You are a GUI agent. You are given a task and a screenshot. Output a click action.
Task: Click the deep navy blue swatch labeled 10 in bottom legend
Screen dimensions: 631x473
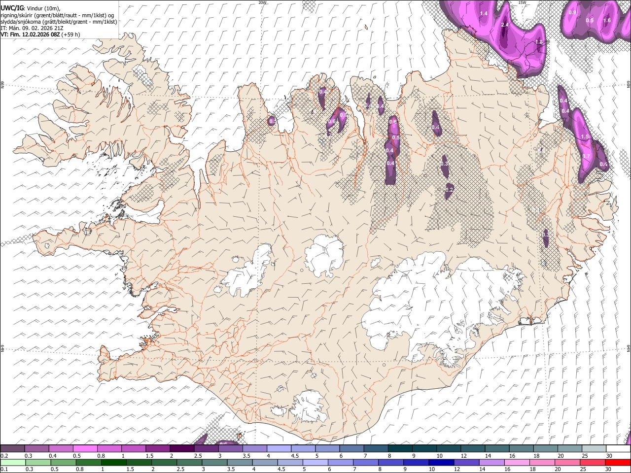click(x=441, y=463)
